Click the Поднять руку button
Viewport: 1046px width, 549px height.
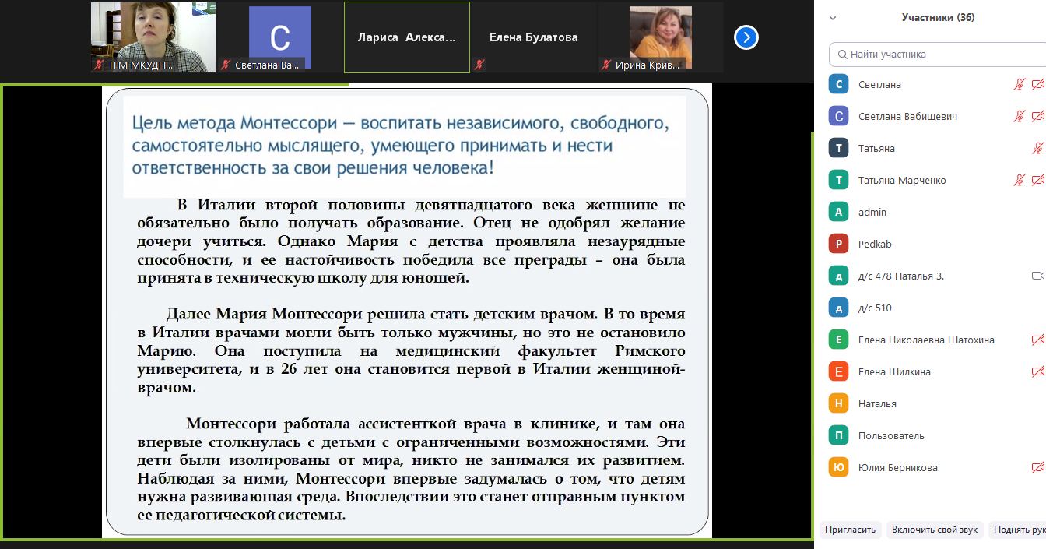1018,530
